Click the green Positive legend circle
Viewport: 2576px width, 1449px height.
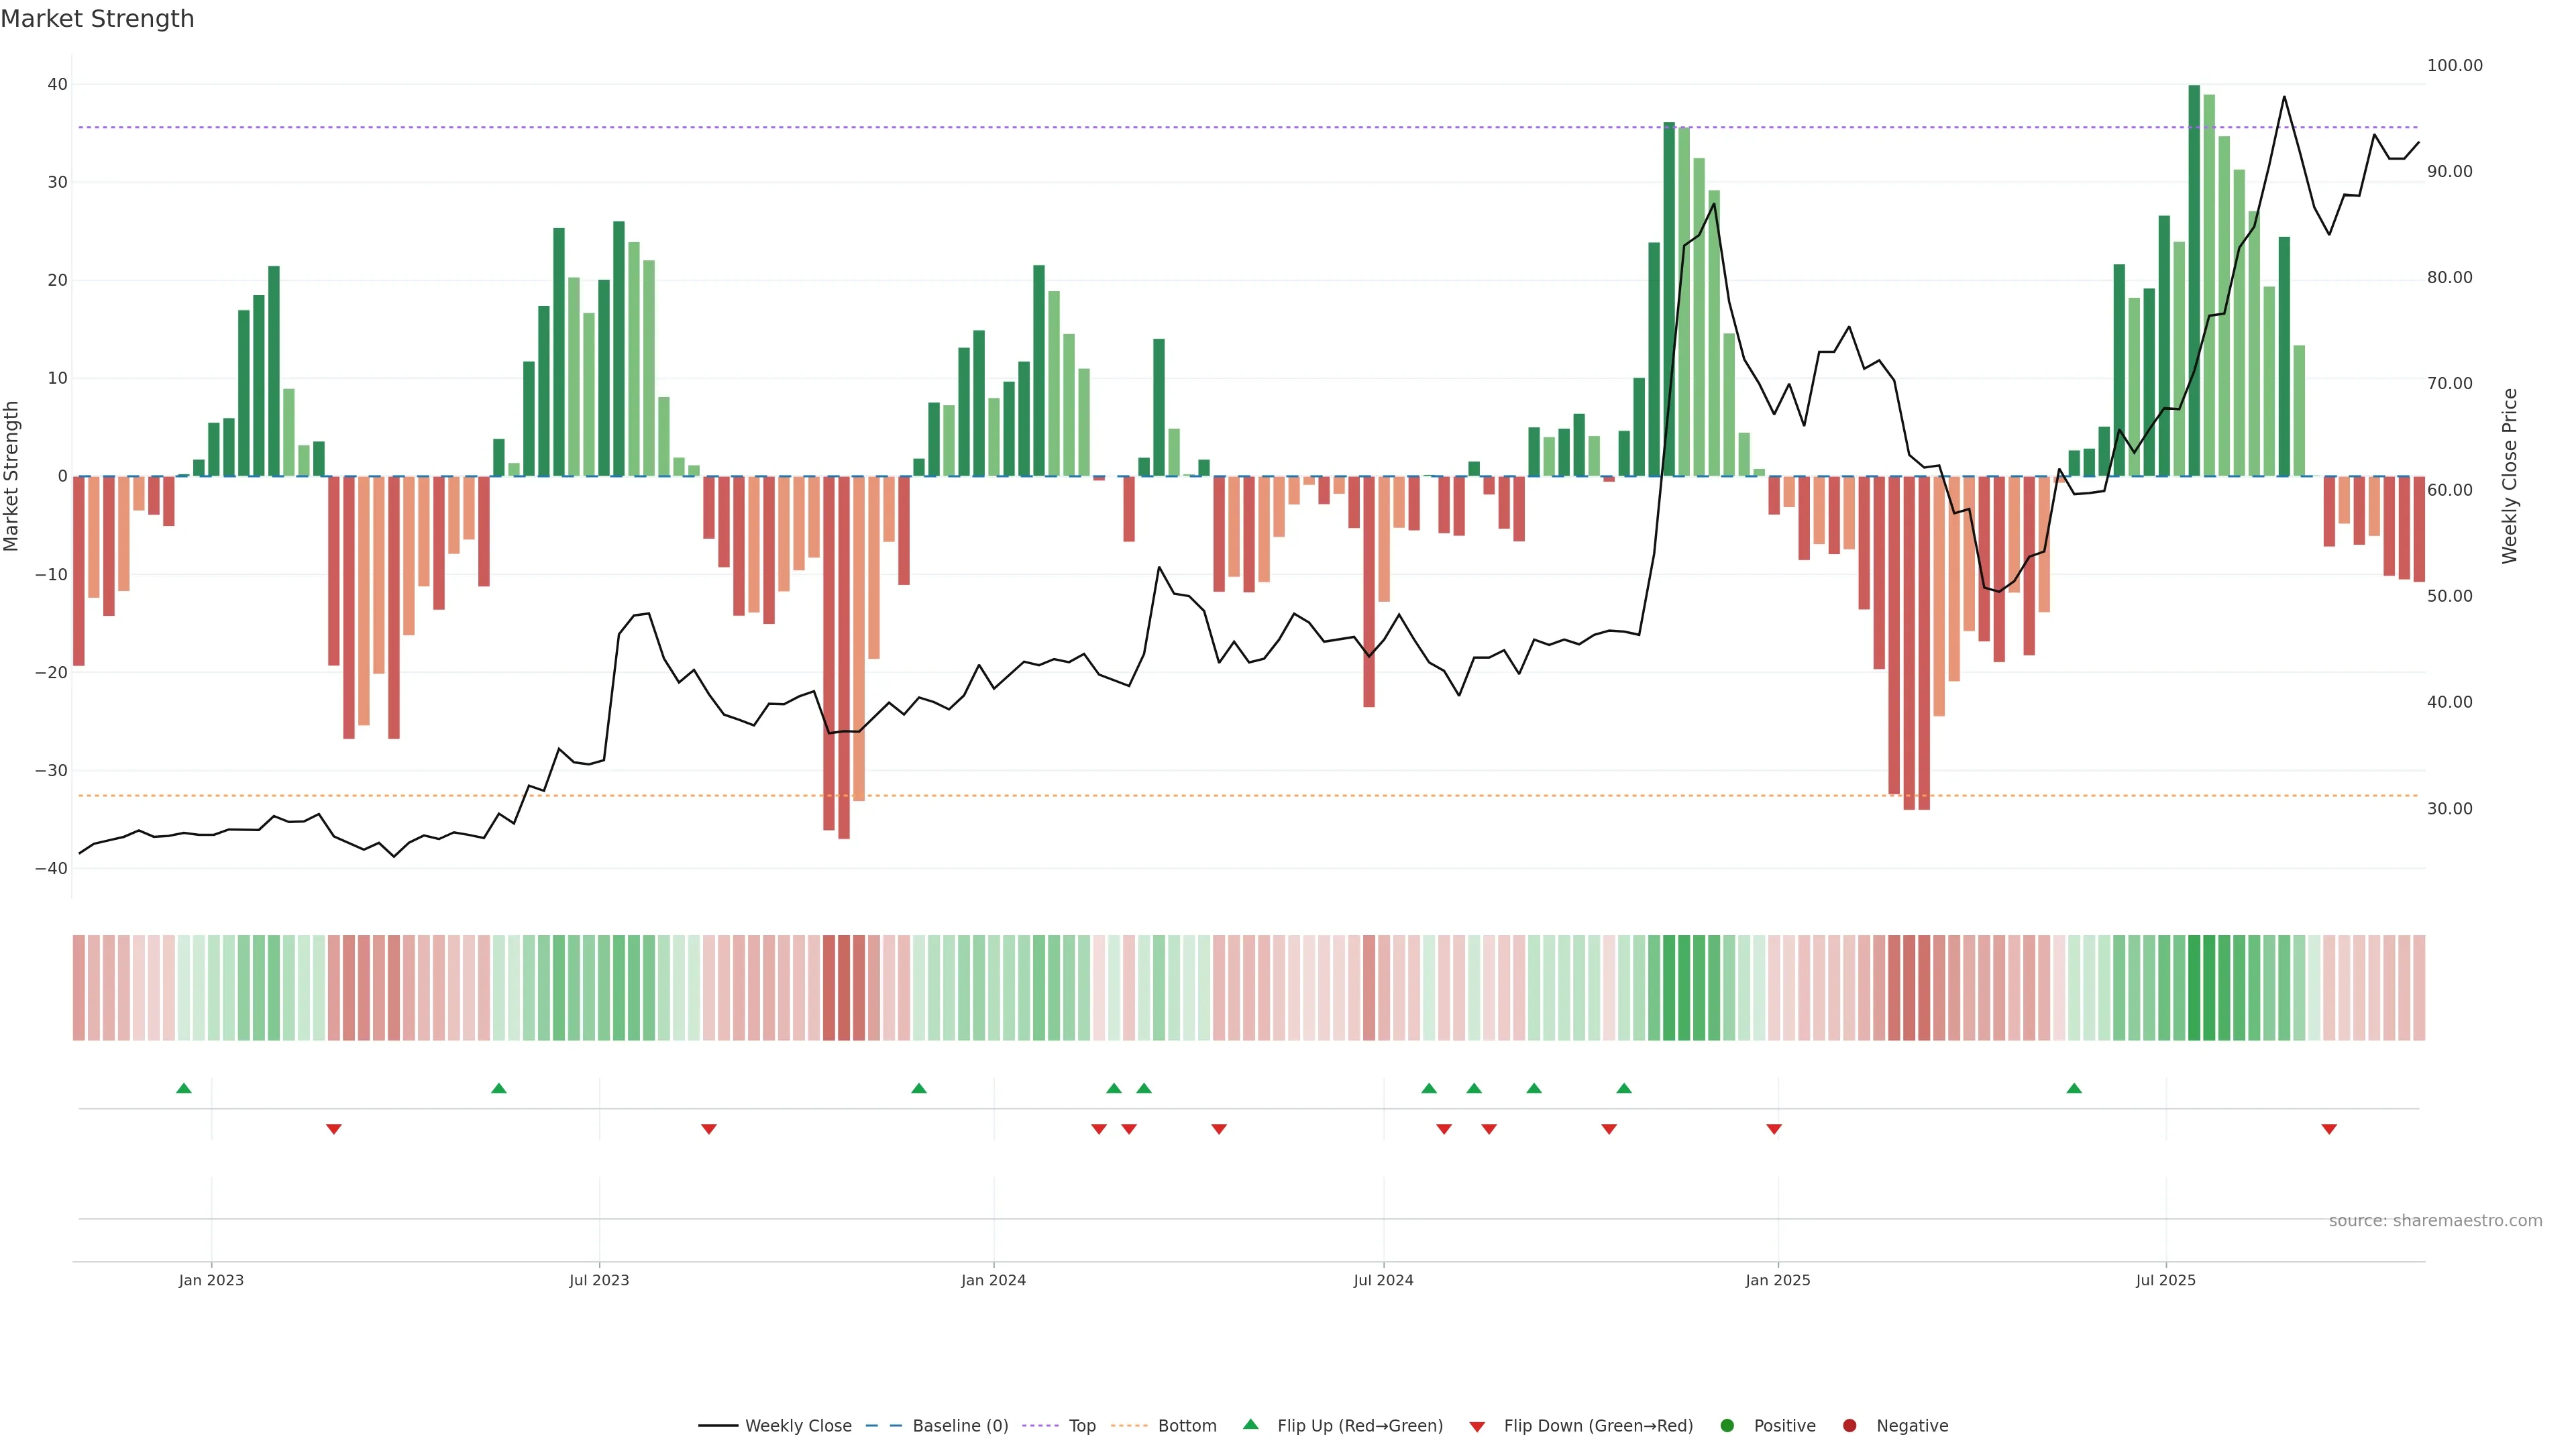(x=1727, y=1425)
